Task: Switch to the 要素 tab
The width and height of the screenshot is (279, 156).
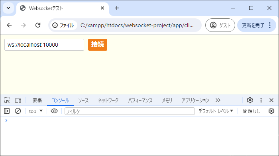Action: [37, 101]
